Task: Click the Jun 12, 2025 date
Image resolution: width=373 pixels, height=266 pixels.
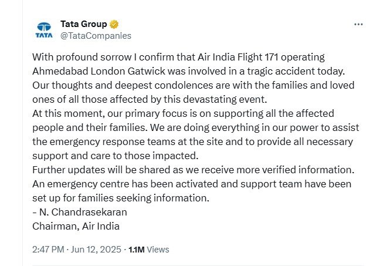Action: click(95, 249)
